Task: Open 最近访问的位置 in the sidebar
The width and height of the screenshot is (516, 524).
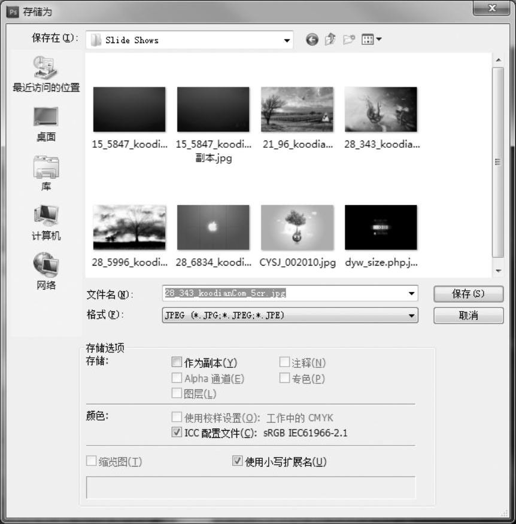Action: pos(46,74)
